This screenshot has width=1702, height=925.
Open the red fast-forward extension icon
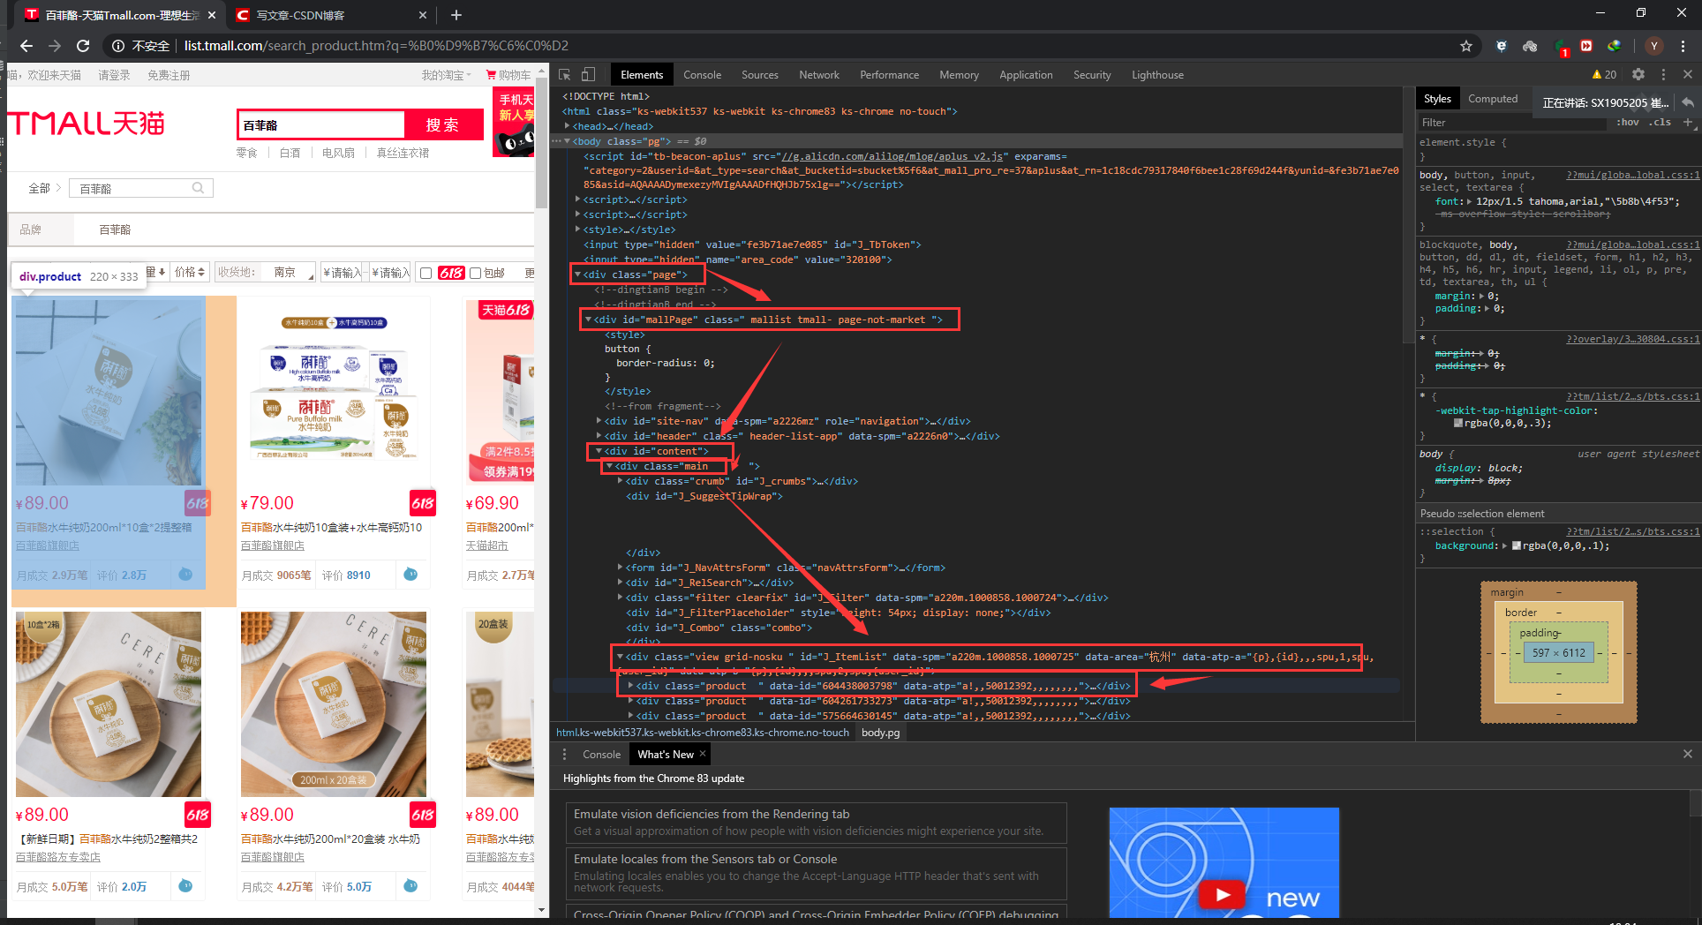click(x=1586, y=46)
